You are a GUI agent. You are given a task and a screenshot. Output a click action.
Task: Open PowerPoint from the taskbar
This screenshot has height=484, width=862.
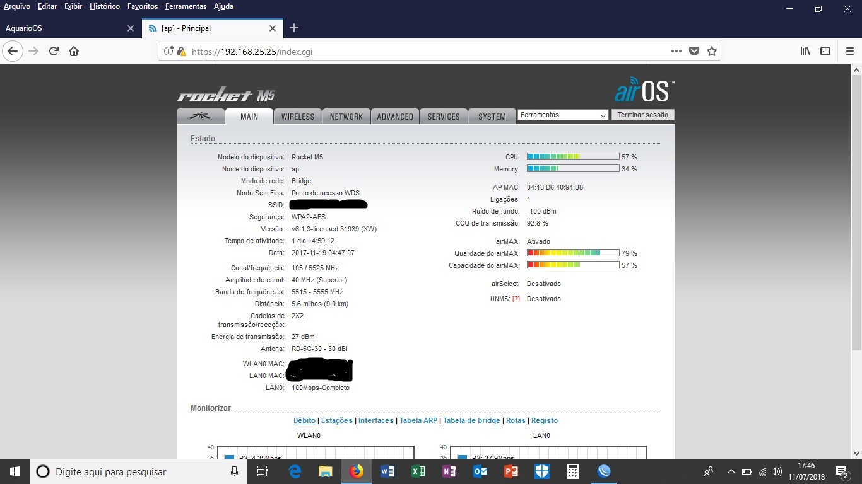coord(511,471)
